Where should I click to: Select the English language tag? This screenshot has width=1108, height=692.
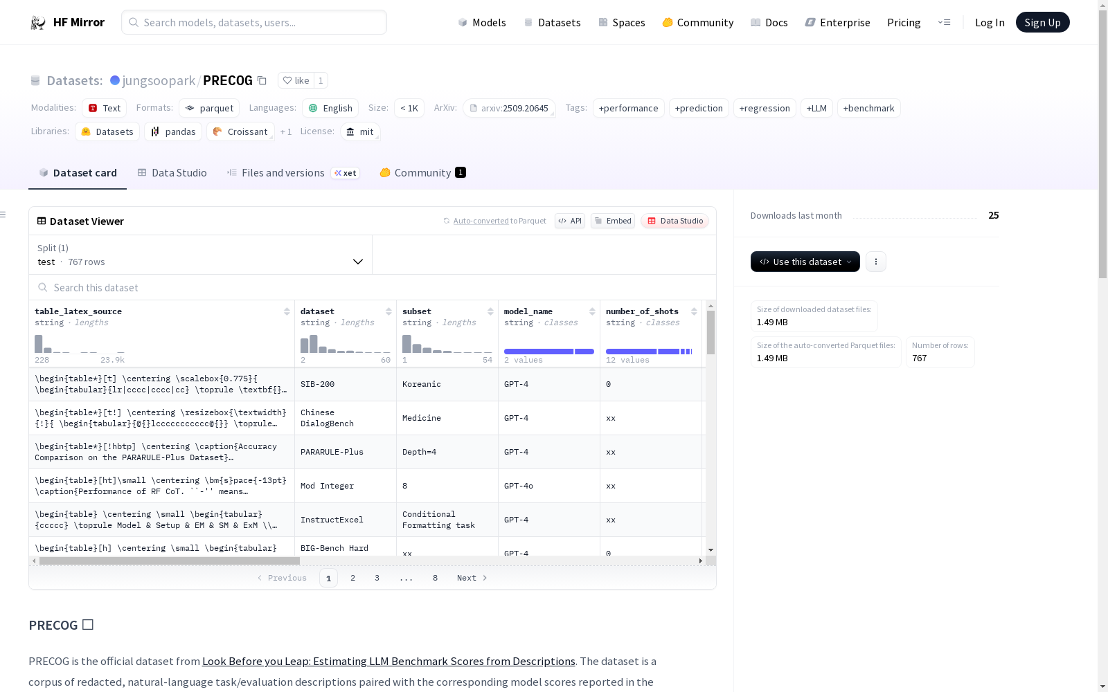click(x=330, y=108)
